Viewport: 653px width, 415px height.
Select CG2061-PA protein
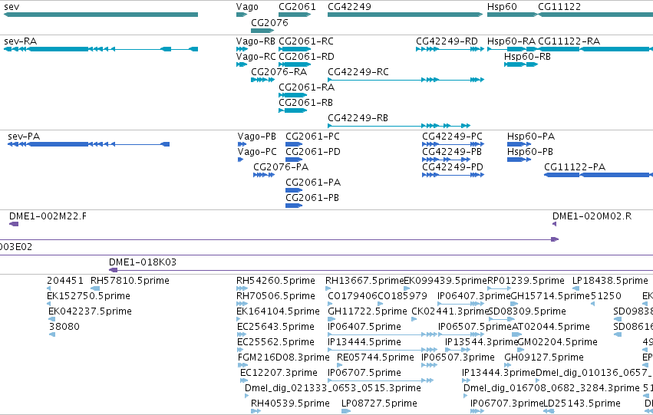[294, 191]
